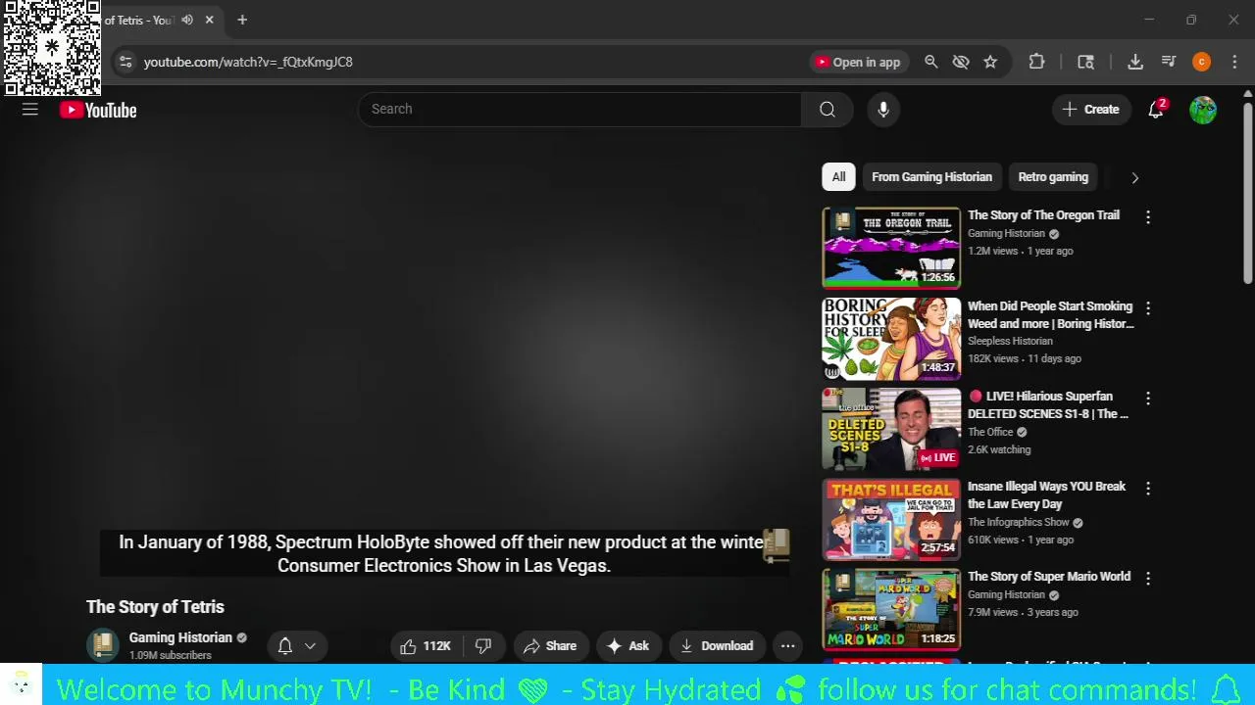This screenshot has width=1255, height=705.
Task: Show more filter chips with arrow
Action: coord(1134,177)
